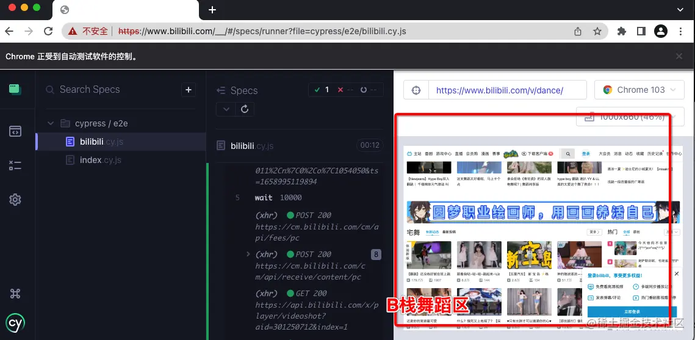
Task: Rerun tests with the reload icon
Action: click(x=245, y=109)
